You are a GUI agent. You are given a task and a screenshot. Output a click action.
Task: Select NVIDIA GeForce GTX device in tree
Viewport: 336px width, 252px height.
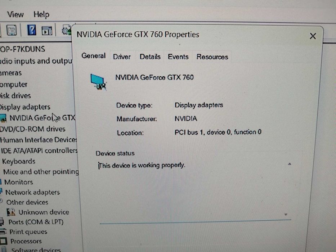[x=42, y=118]
